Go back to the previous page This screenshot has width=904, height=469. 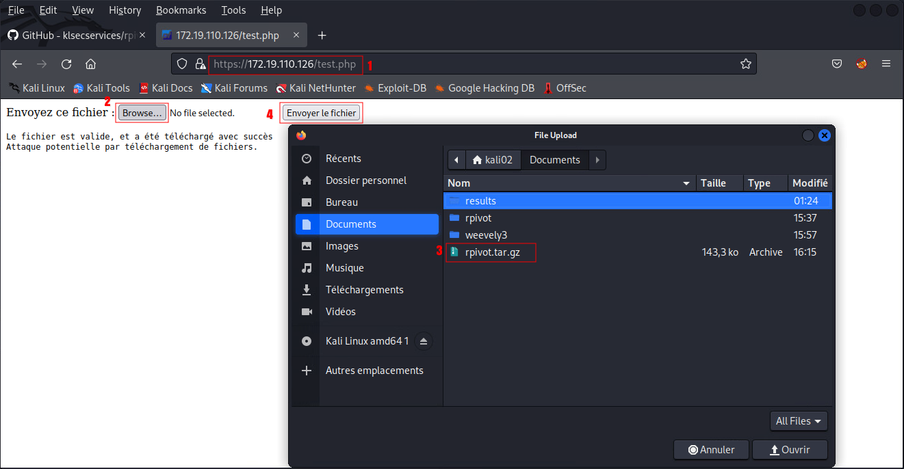coord(17,64)
